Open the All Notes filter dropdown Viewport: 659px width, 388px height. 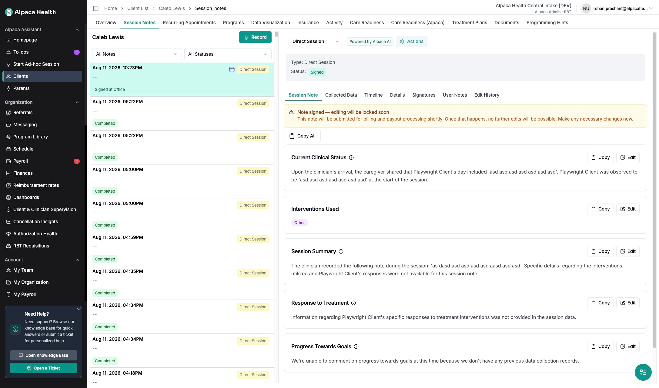pyautogui.click(x=137, y=54)
